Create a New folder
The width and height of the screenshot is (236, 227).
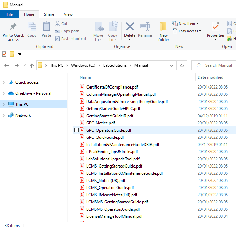point(163,31)
